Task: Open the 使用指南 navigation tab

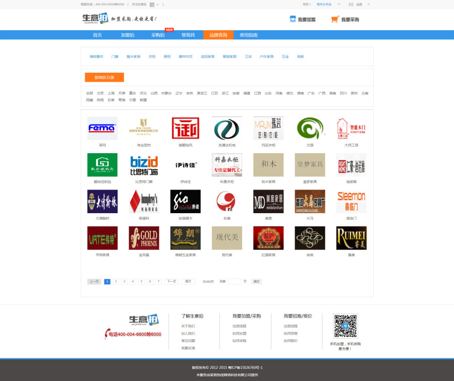Action: click(248, 35)
